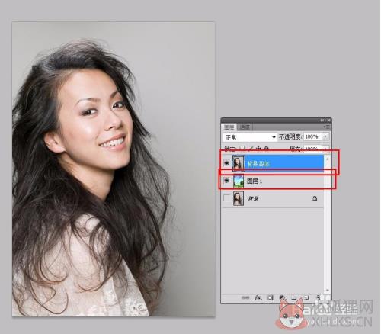Hide 图层 1 with its eye icon
381x334 pixels.
click(x=227, y=181)
